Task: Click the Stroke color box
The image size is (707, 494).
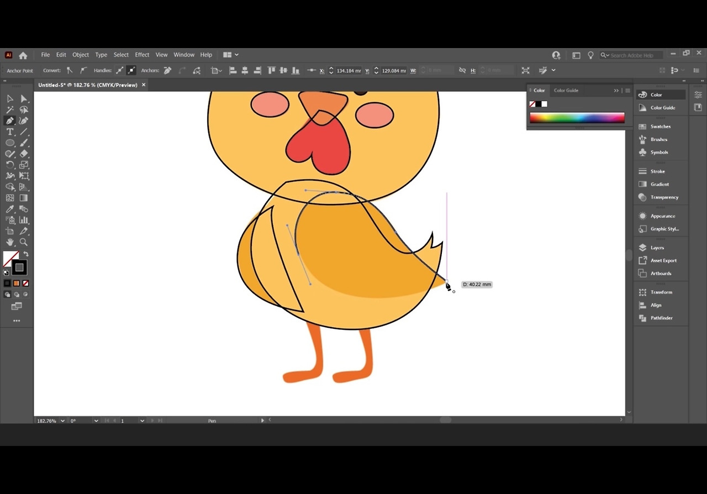Action: pyautogui.click(x=19, y=267)
